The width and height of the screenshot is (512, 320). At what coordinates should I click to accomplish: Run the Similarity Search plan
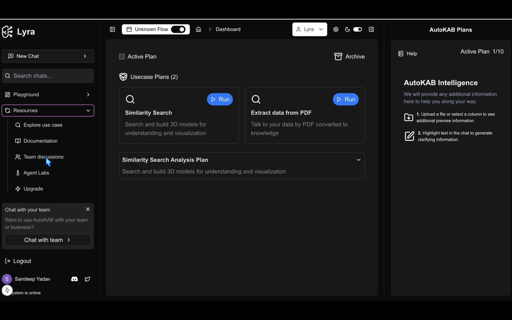220,99
